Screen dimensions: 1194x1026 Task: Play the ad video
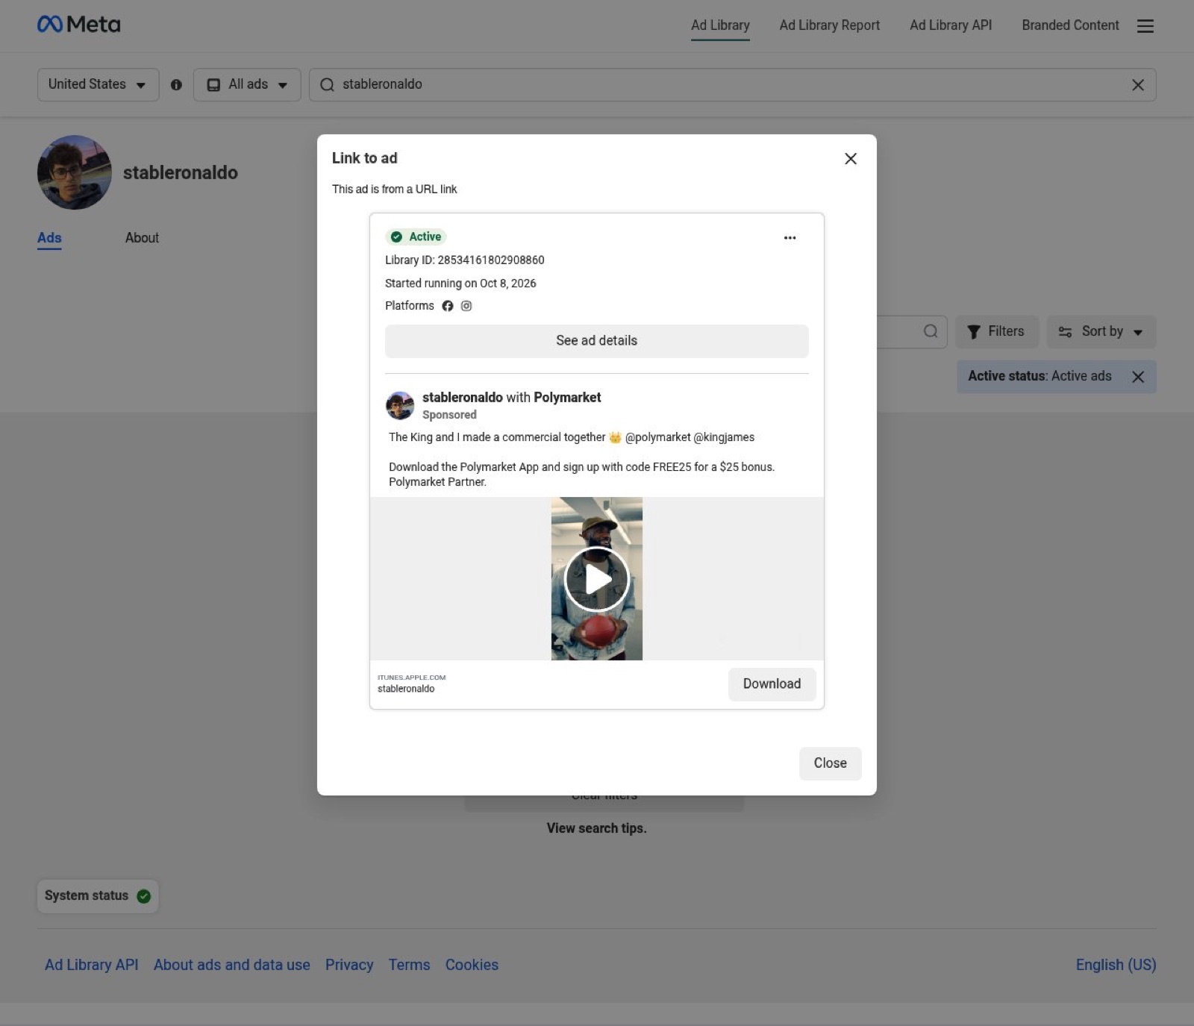pos(597,579)
